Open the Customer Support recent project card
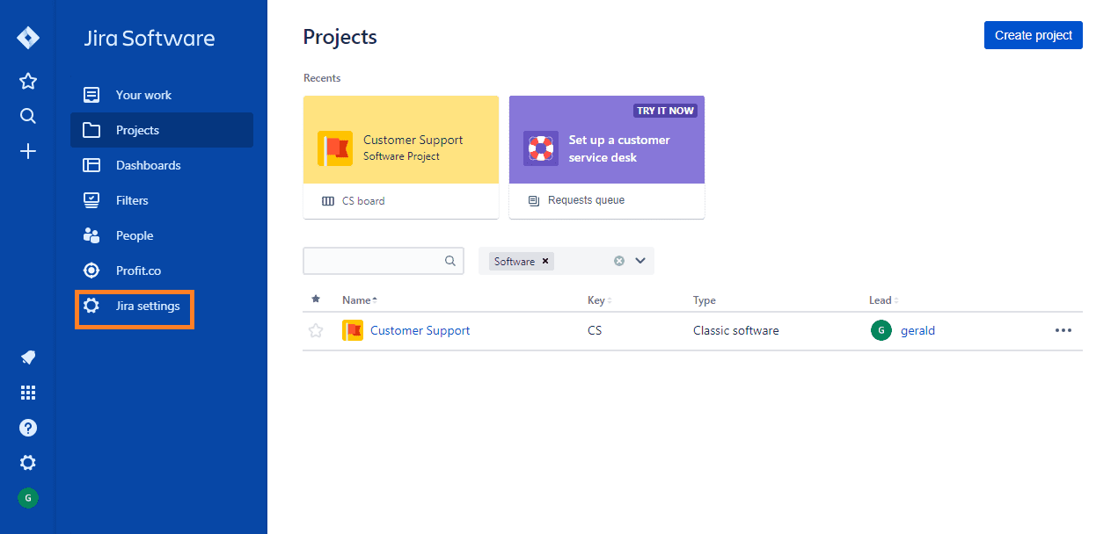Image resolution: width=1118 pixels, height=534 pixels. click(401, 140)
